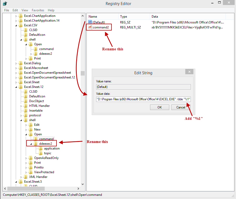Open the Favorites menu

pos(38,10)
